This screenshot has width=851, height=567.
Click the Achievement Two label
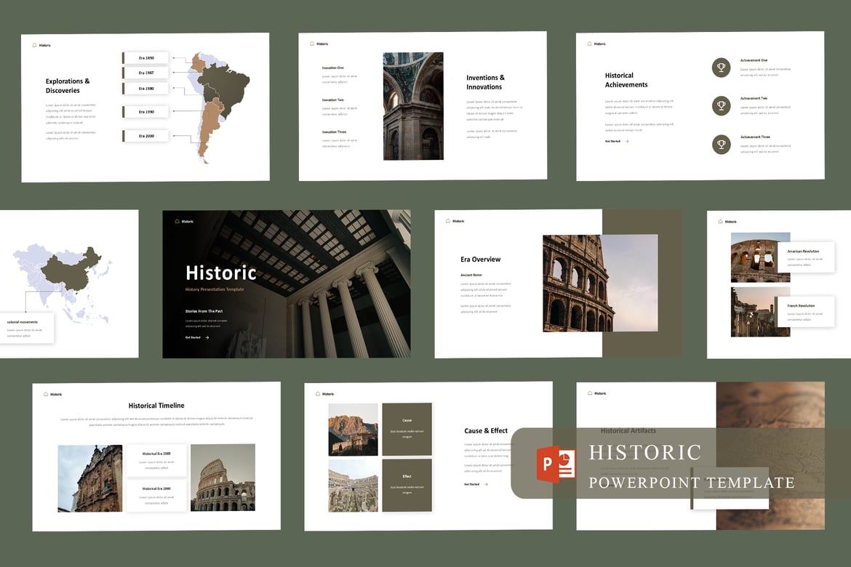point(754,98)
